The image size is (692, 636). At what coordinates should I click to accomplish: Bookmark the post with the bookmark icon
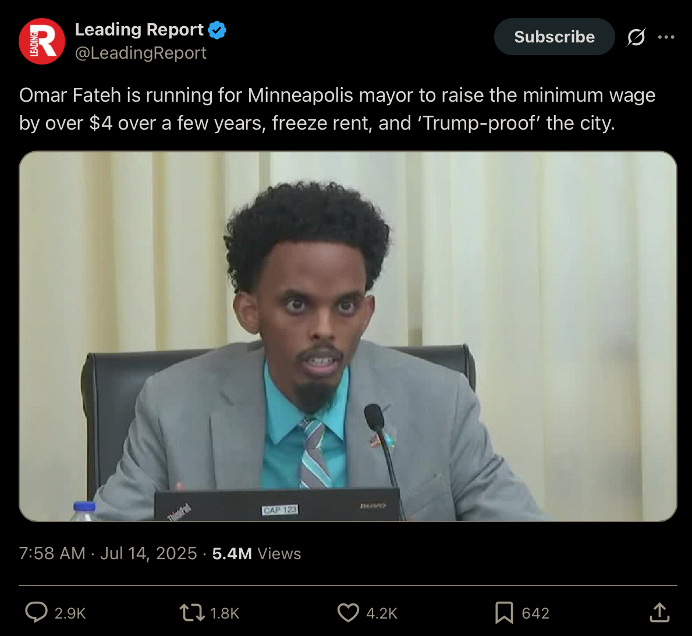point(504,613)
